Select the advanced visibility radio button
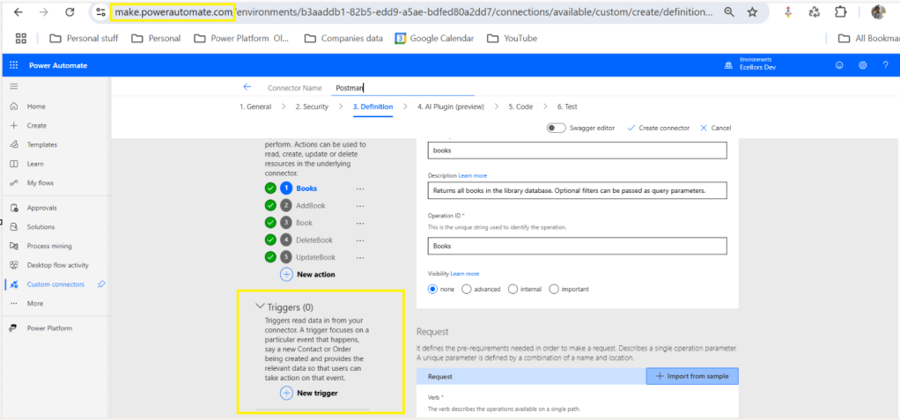This screenshot has width=900, height=420. coord(467,289)
